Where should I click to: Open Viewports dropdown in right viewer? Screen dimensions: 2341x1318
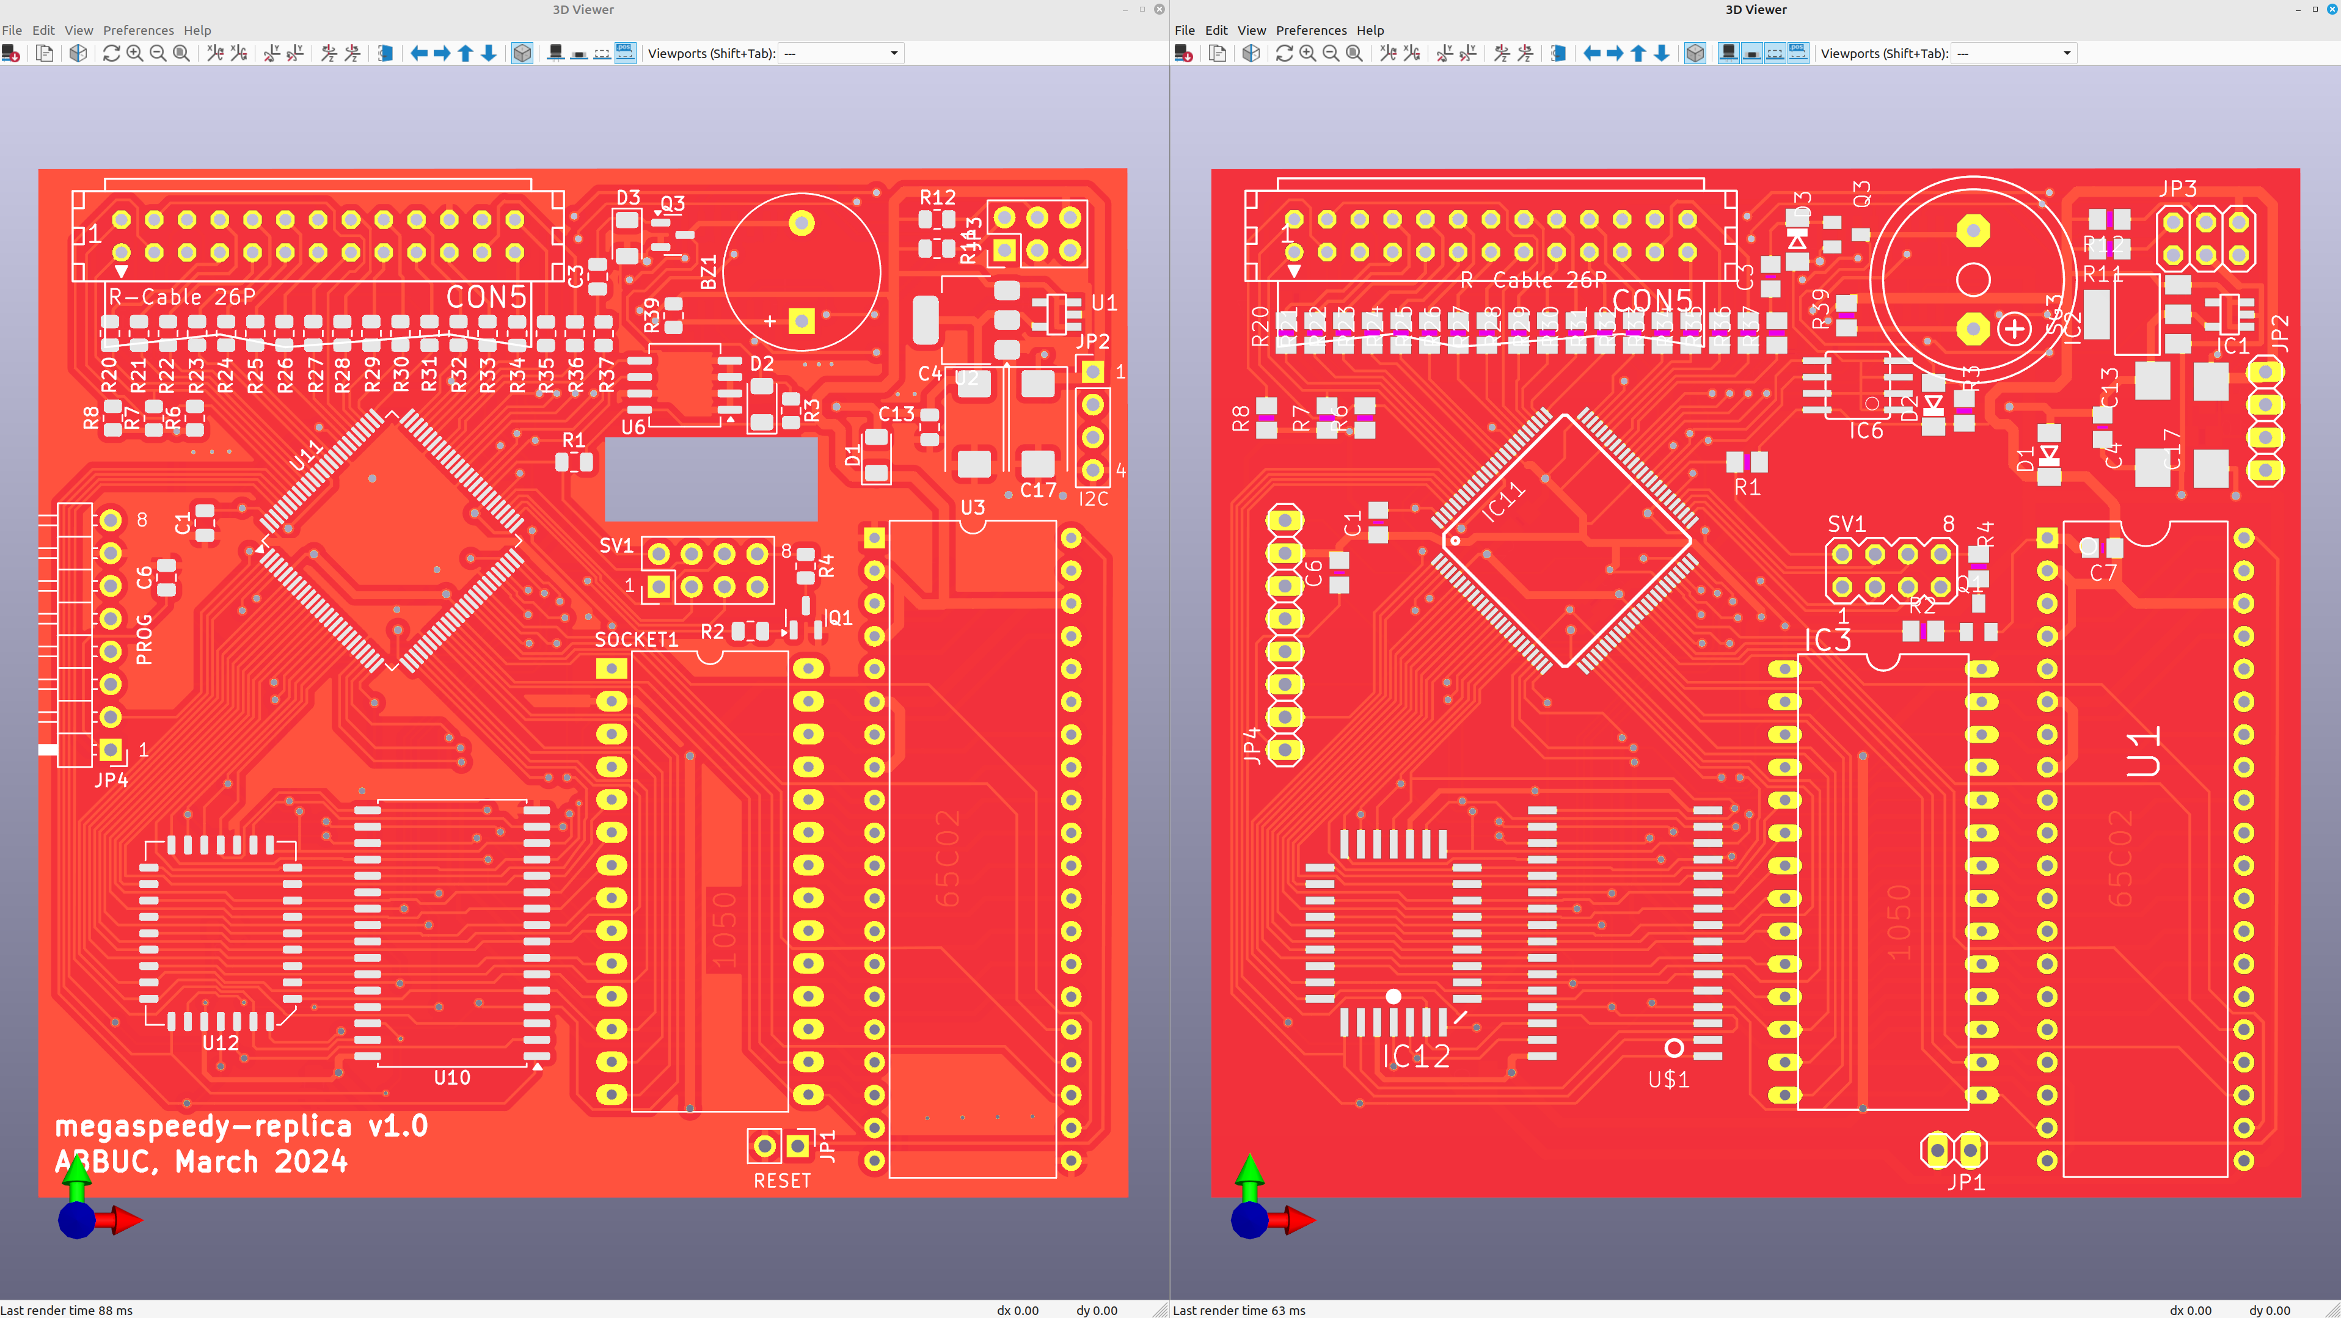pyautogui.click(x=2014, y=54)
